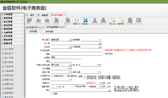Expand the 绩效管理 sidebar section

(12, 25)
